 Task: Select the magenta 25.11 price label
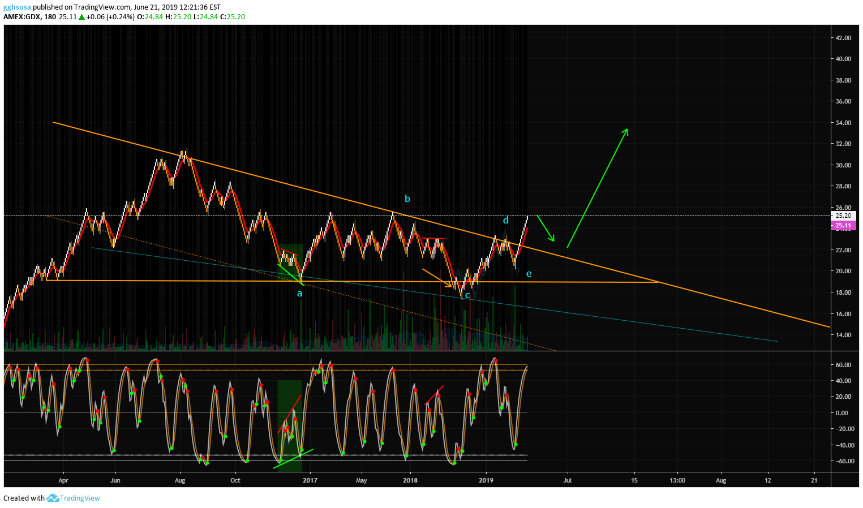[843, 225]
